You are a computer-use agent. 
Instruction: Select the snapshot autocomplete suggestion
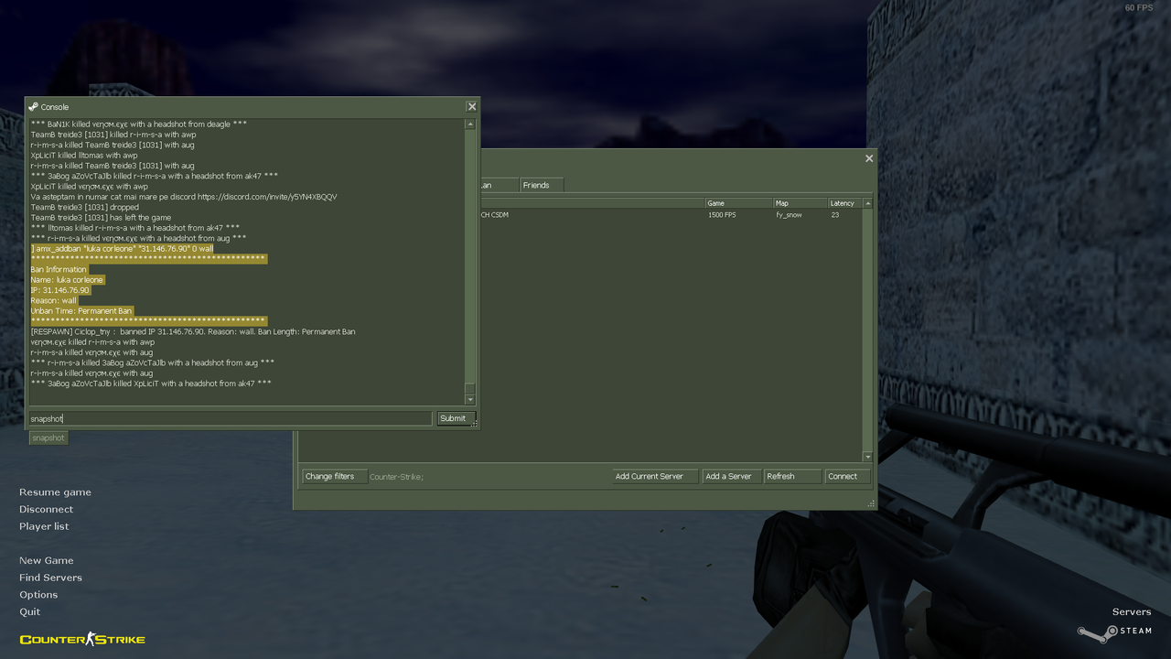pyautogui.click(x=48, y=438)
